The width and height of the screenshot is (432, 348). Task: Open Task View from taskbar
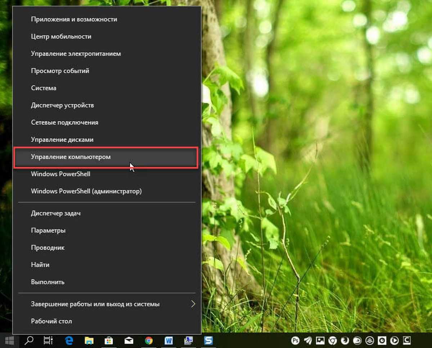click(47, 340)
